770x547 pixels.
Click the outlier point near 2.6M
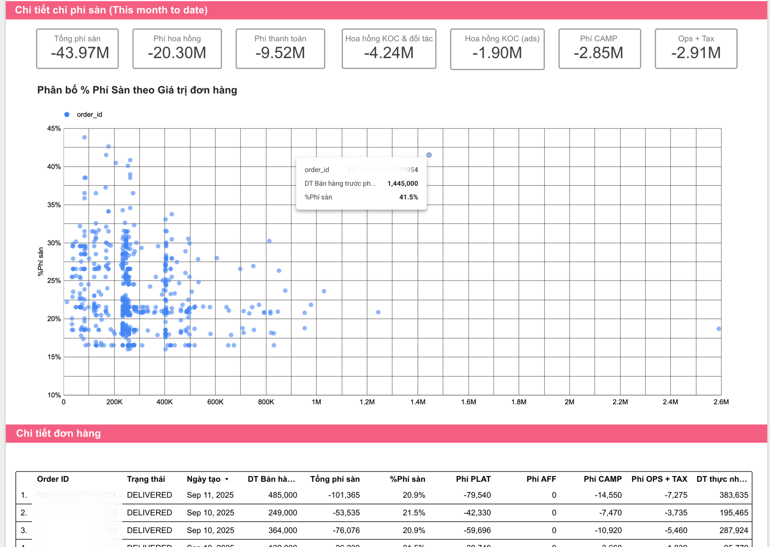point(719,329)
